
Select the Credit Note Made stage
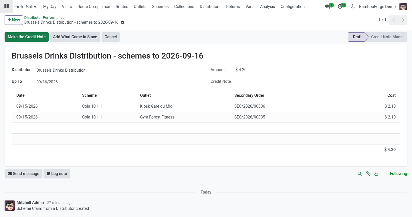pyautogui.click(x=387, y=37)
